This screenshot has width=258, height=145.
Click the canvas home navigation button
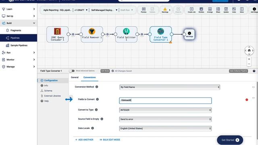coord(249,50)
